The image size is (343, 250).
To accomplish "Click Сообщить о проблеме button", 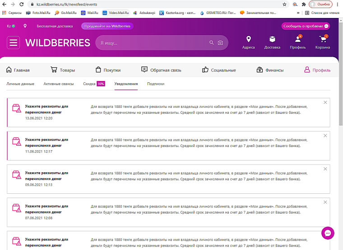I will click(x=306, y=26).
